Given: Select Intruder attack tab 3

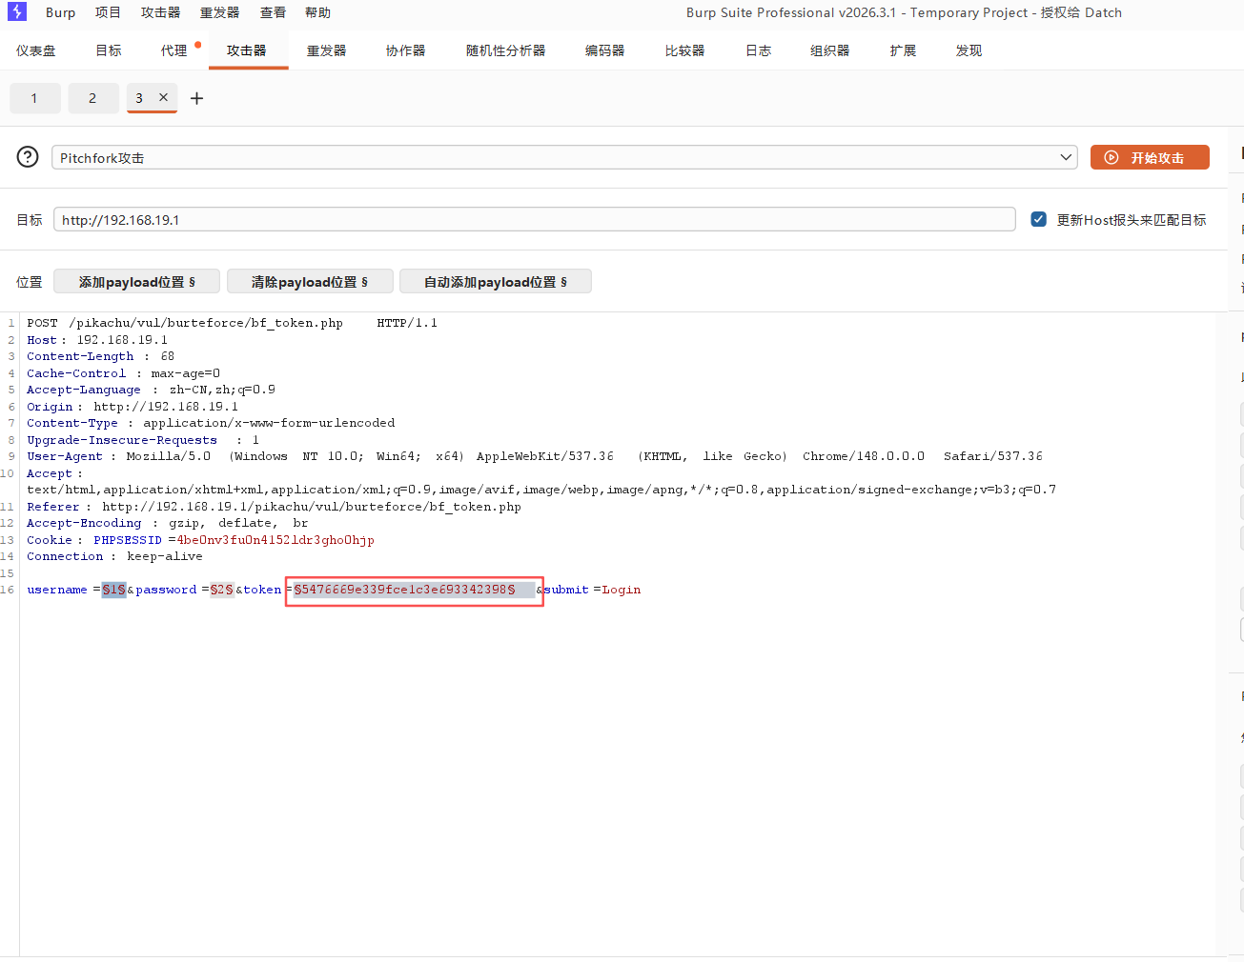Looking at the screenshot, I should coord(139,98).
